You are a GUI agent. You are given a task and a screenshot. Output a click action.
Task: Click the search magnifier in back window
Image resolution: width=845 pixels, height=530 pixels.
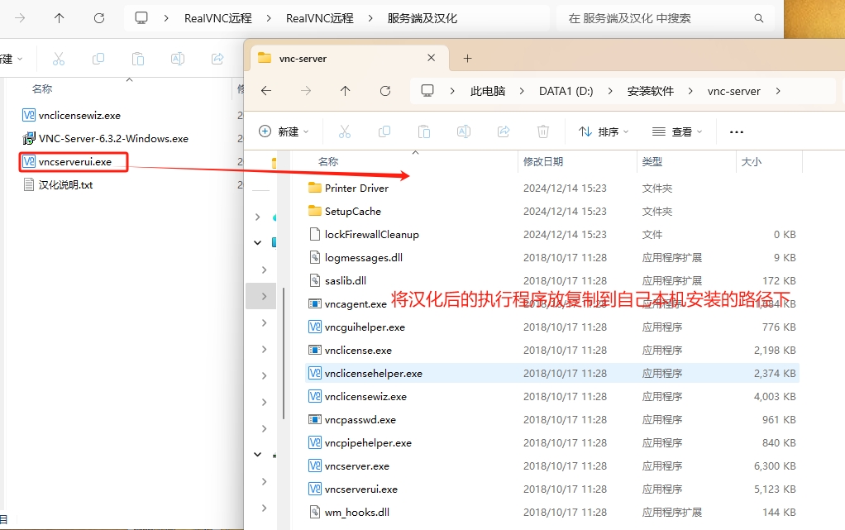tap(759, 18)
